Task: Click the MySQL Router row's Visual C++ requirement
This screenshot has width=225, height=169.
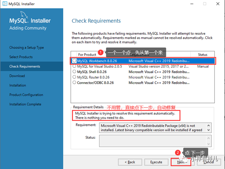Action: click(159, 77)
